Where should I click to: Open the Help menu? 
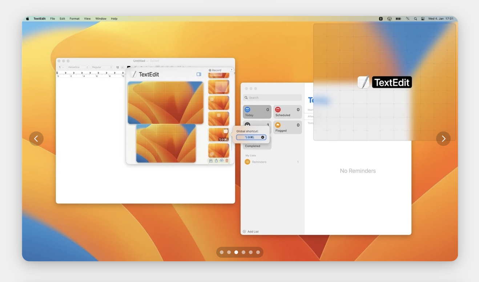114,19
